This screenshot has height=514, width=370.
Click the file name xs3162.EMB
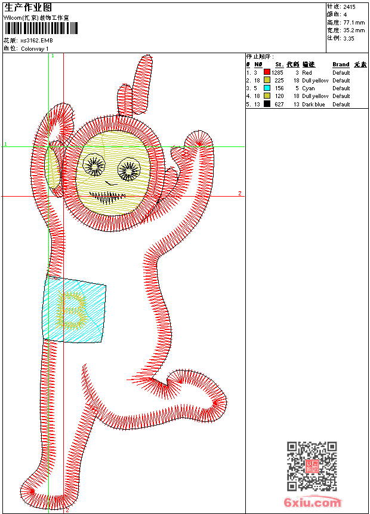point(36,41)
